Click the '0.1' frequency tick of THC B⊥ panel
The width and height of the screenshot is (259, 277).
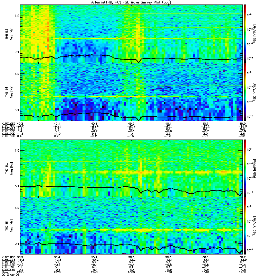click(x=17, y=186)
